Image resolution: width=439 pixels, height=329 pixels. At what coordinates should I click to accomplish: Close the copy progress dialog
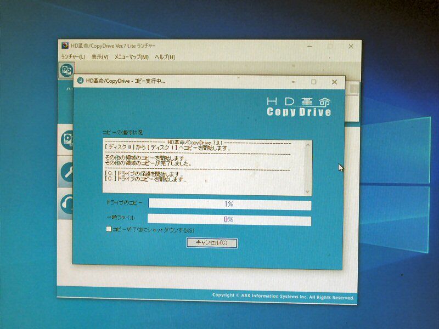click(x=334, y=82)
